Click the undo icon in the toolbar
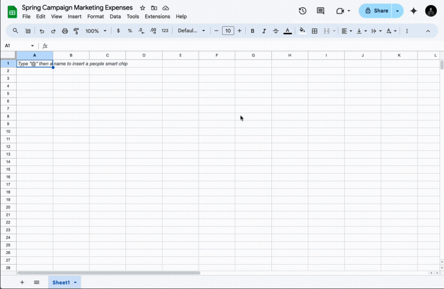Screen dimensions: 444x289 click(42, 31)
